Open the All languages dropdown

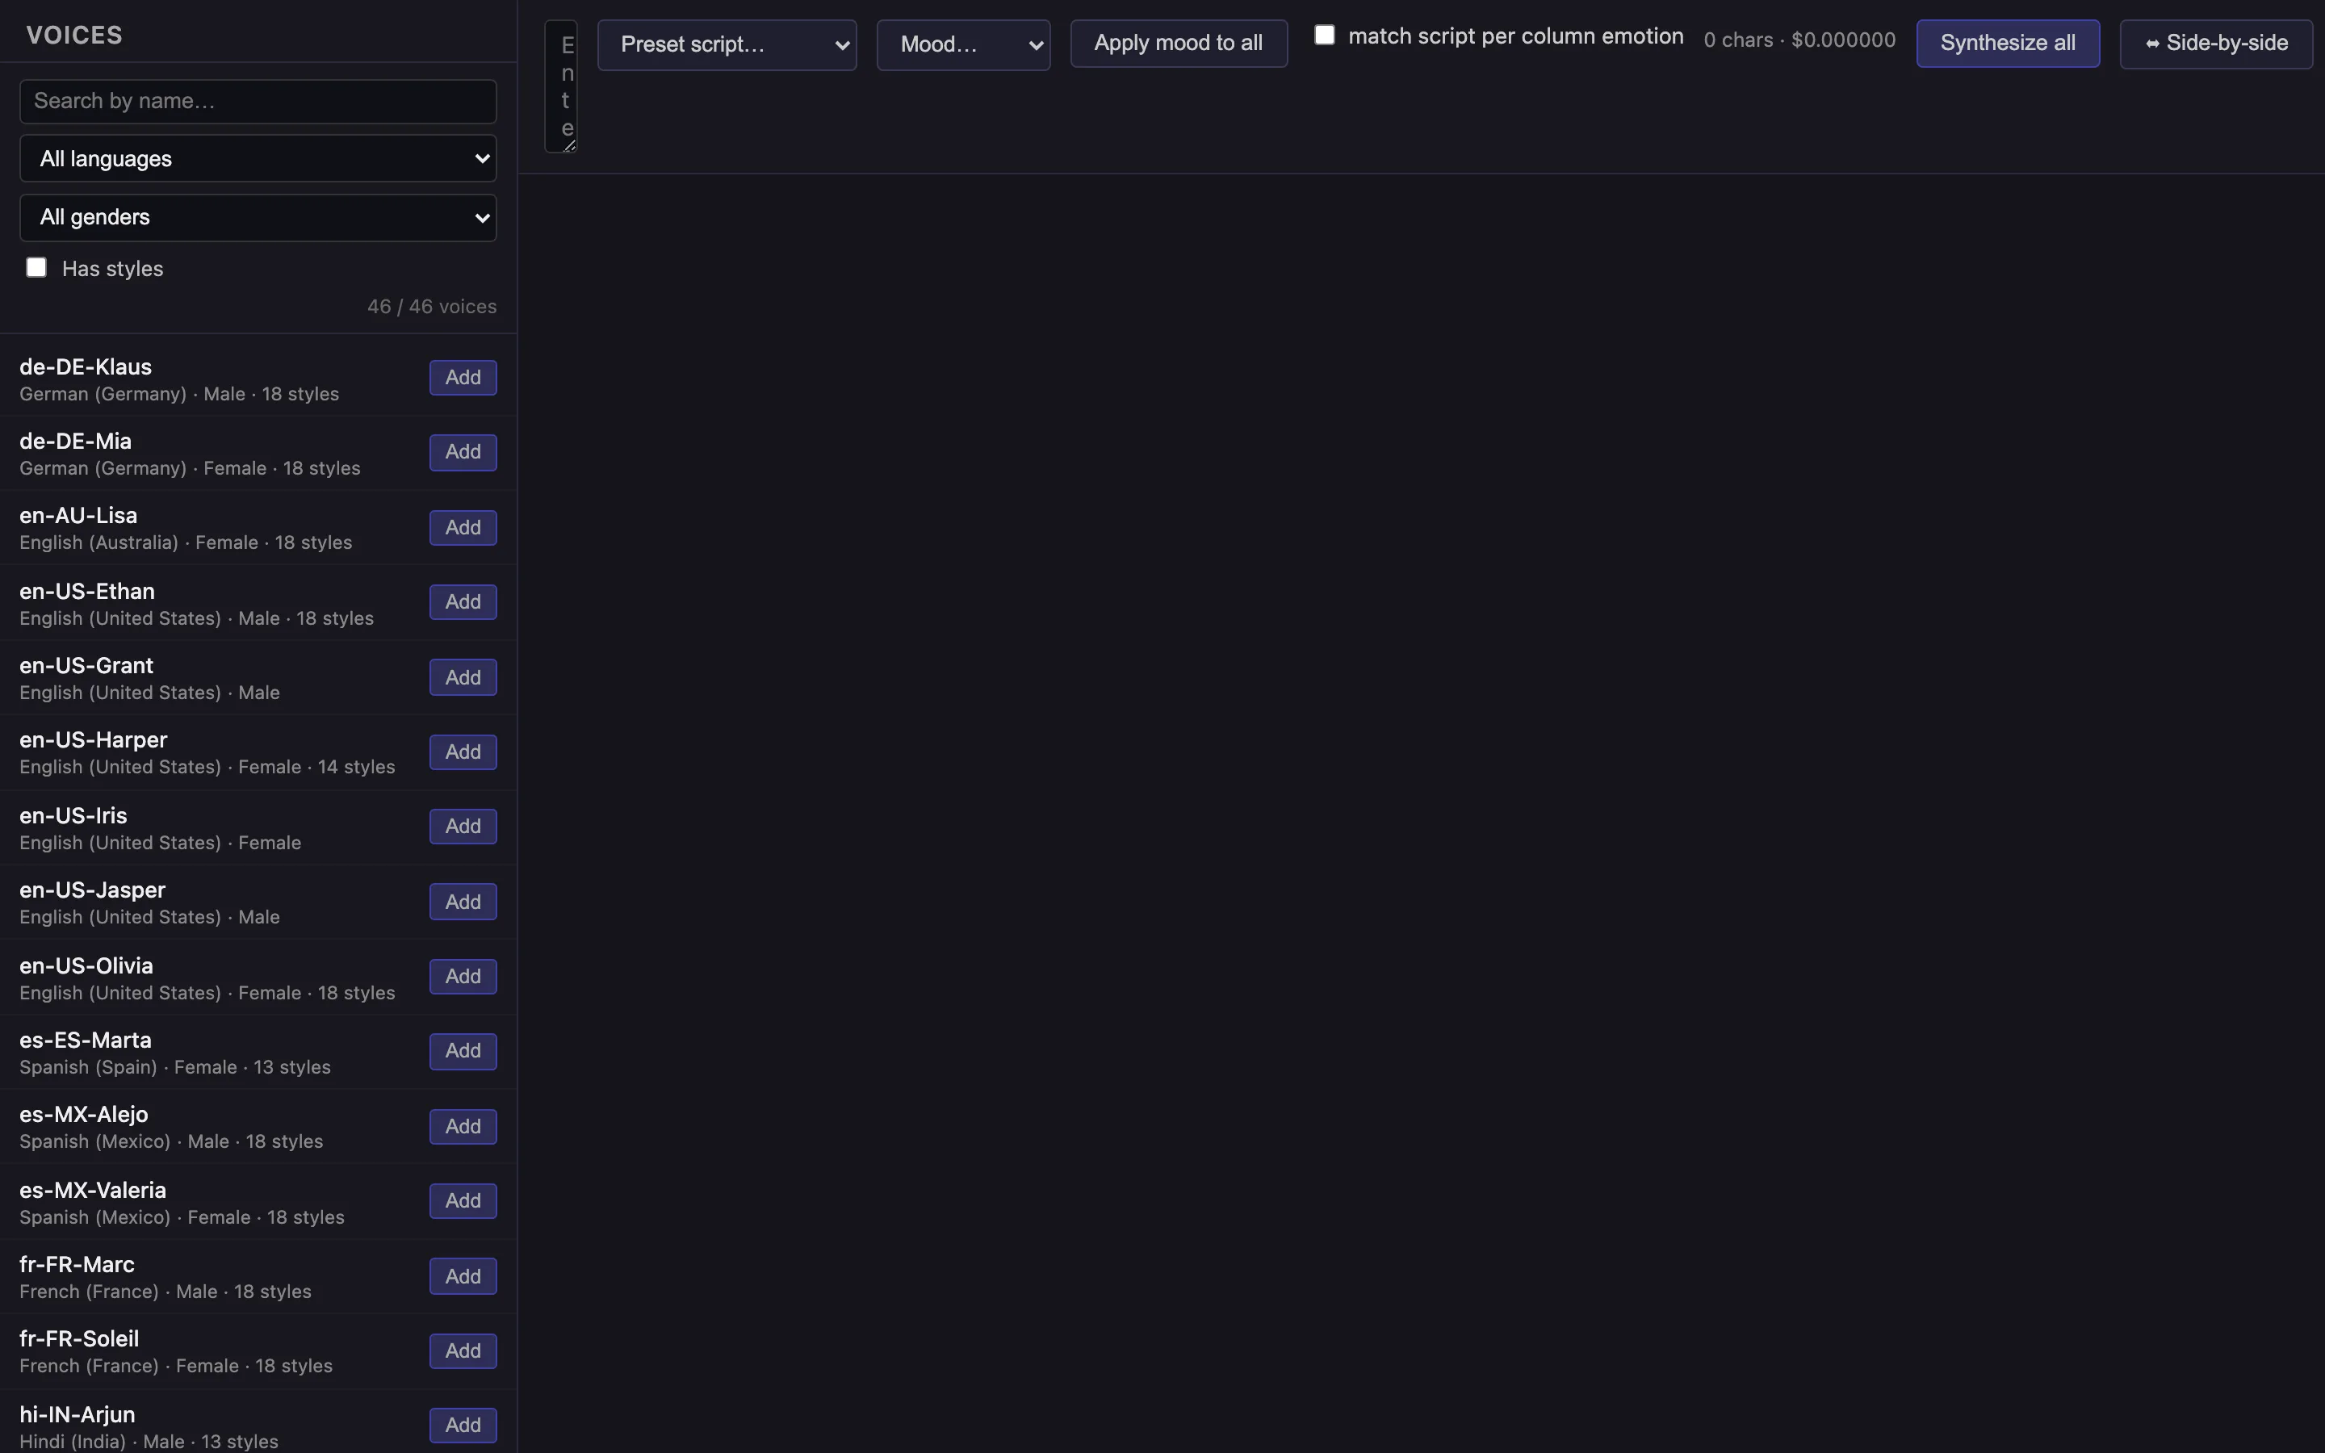258,158
